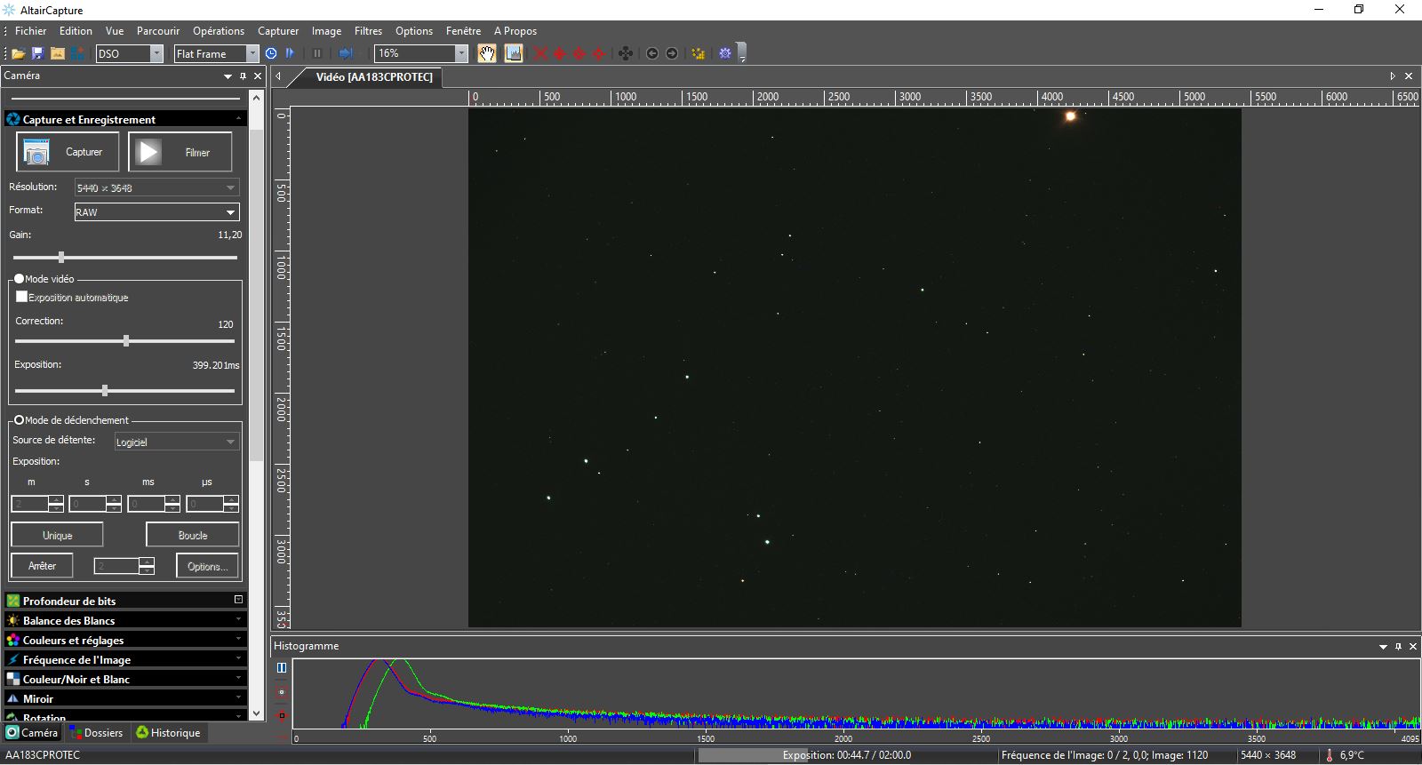Open the 16% zoom level dropdown
Image resolution: width=1422 pixels, height=765 pixels.
[x=460, y=53]
